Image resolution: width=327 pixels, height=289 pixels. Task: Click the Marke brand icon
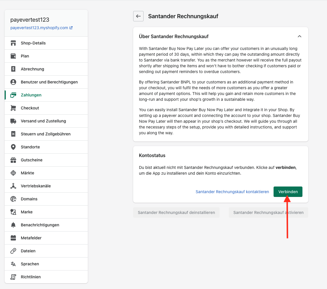point(13,212)
